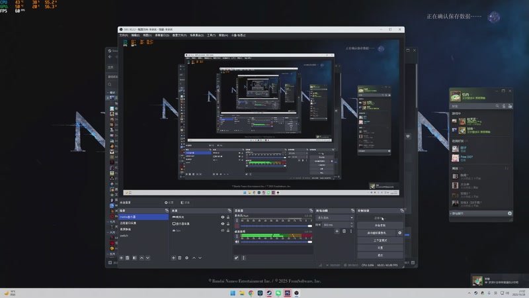Open virtual camera settings gear icon
529x298 pixels.
(400, 233)
